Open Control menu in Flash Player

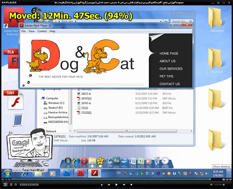click(42, 31)
